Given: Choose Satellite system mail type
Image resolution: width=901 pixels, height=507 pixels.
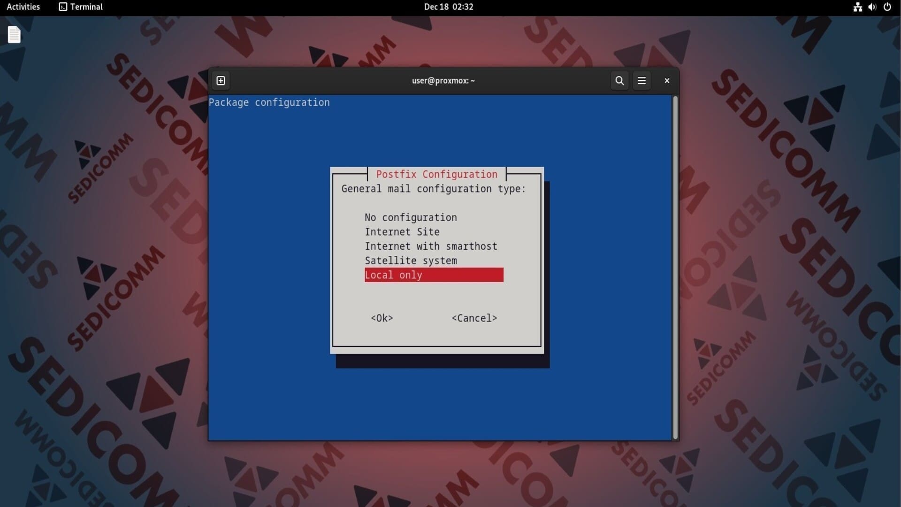Looking at the screenshot, I should click(x=411, y=261).
